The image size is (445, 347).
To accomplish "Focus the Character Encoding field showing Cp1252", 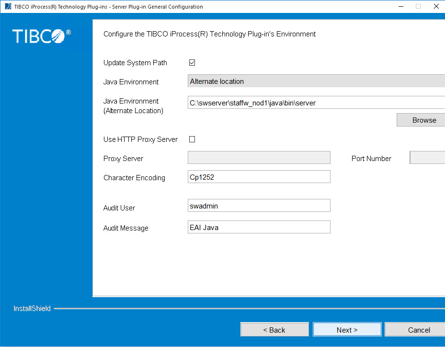I will (259, 177).
